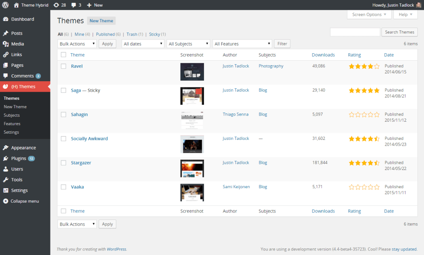This screenshot has height=255, width=424.
Task: Expand the Screen Options panel
Action: point(369,14)
